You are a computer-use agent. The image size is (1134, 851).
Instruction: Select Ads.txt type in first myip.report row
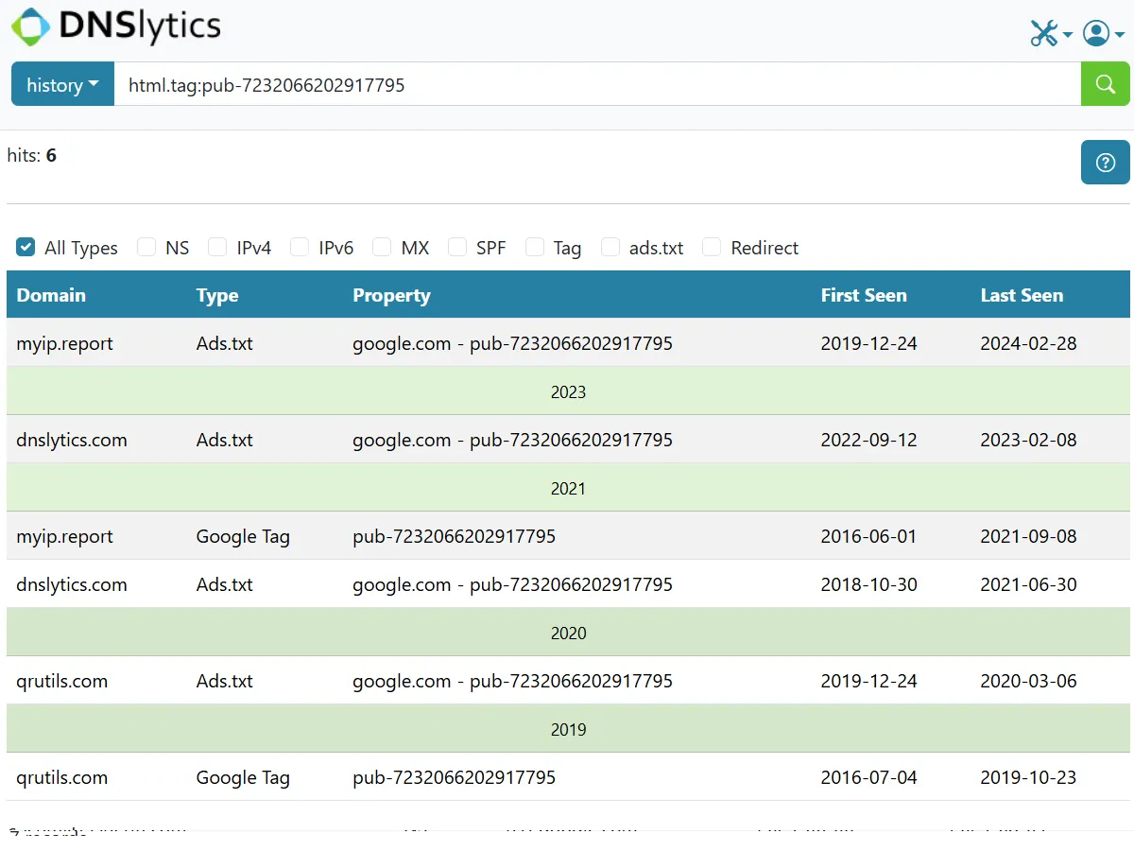coord(225,343)
